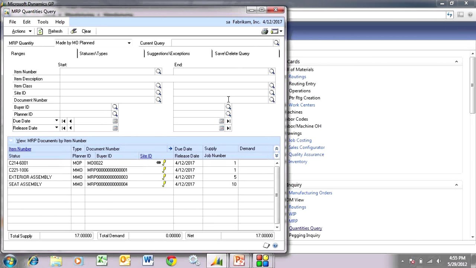Click the Site ID column link
Image resolution: width=476 pixels, height=268 pixels.
click(x=146, y=156)
